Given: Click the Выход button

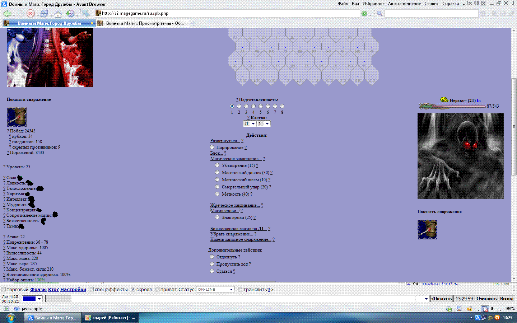Looking at the screenshot, I should (507, 299).
